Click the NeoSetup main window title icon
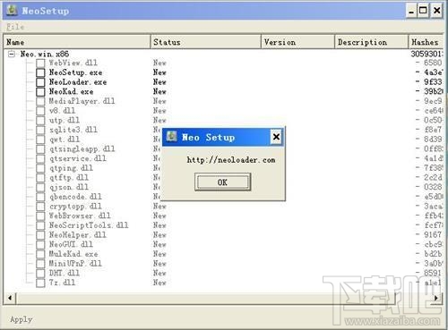This screenshot has width=448, height=330. pos(13,10)
